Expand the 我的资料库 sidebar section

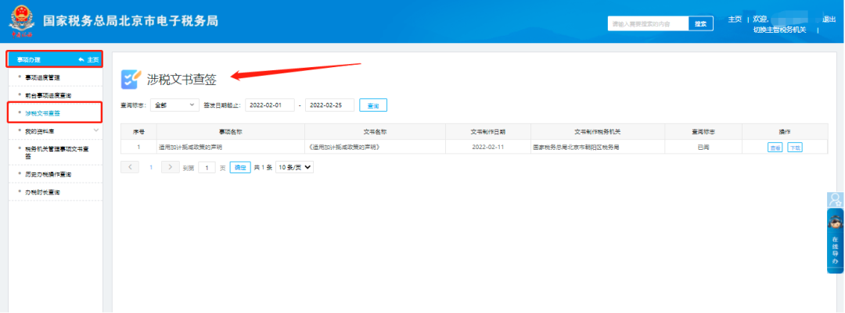coord(96,131)
